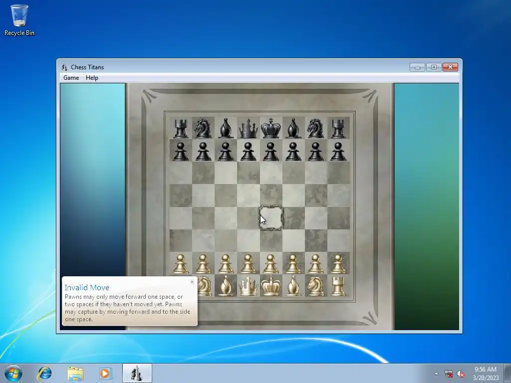Select the black pawn on a7
511x383 pixels.
pyautogui.click(x=181, y=152)
